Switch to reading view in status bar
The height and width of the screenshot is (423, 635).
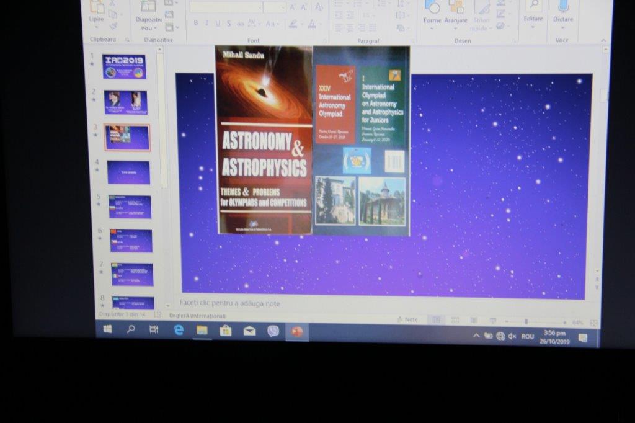[474, 321]
